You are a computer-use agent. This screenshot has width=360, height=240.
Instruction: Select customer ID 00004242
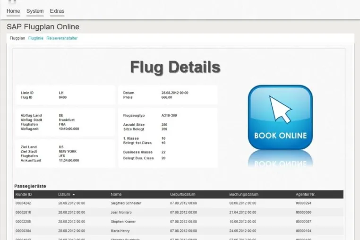[x=23, y=203]
